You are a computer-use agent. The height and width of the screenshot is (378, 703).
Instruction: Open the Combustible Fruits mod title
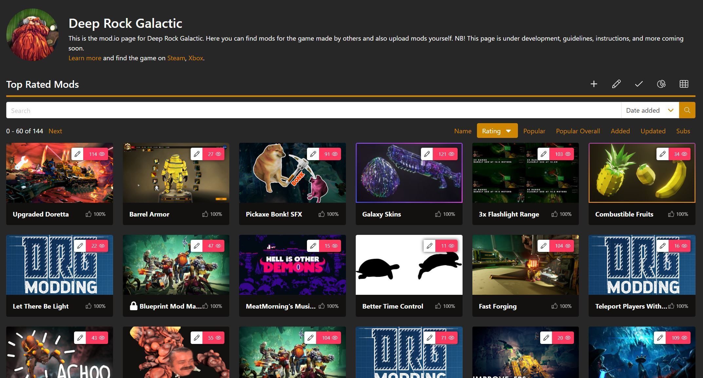point(624,214)
